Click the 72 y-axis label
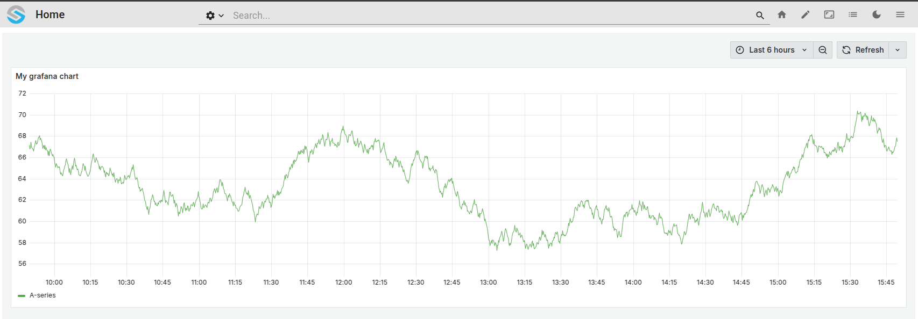918x319 pixels. click(22, 93)
